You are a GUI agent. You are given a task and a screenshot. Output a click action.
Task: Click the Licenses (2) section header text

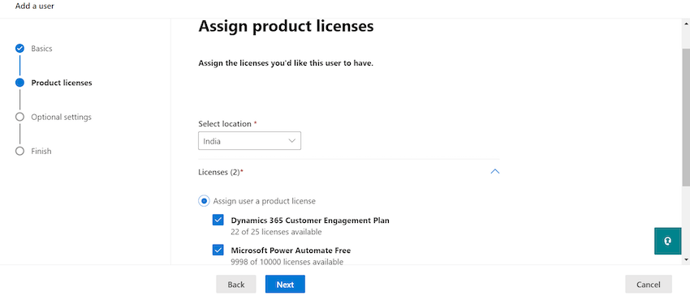(221, 172)
